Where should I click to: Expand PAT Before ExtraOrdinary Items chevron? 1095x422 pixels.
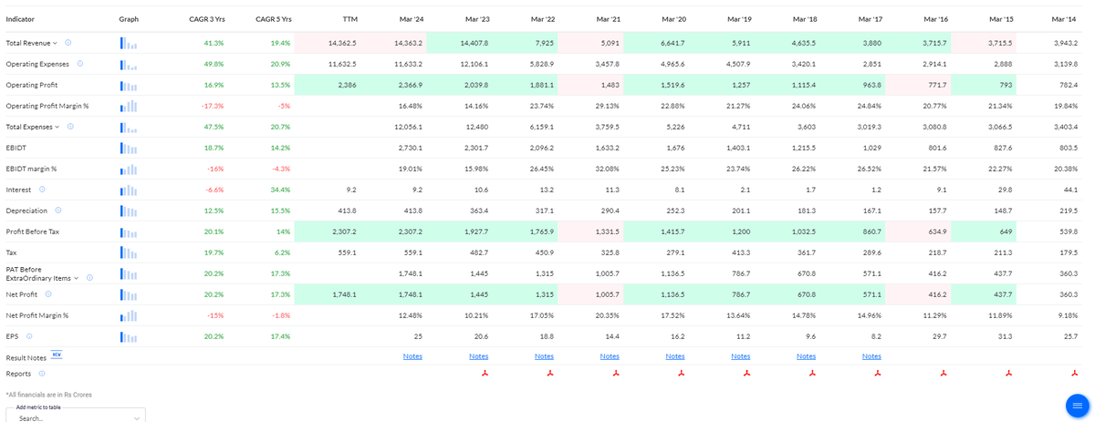coord(77,278)
